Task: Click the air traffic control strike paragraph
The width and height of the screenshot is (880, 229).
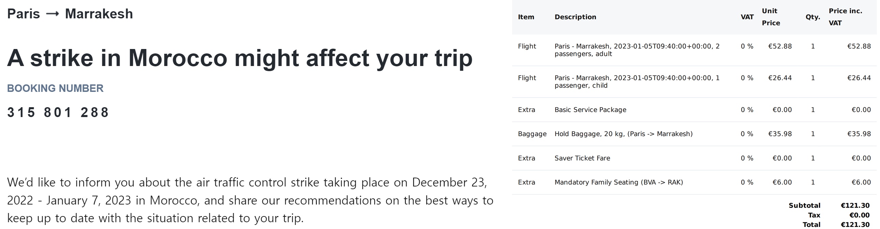Action: pos(250,200)
